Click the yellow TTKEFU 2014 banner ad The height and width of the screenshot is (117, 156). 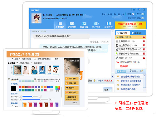130,25
